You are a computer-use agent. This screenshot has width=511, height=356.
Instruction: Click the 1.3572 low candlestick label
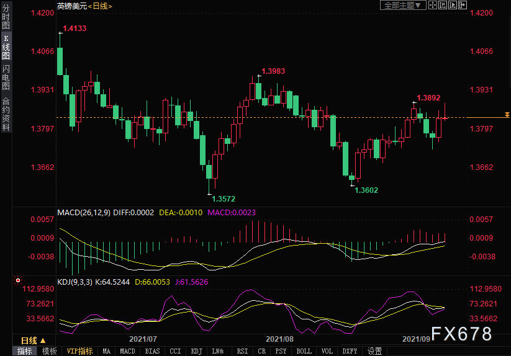(224, 199)
